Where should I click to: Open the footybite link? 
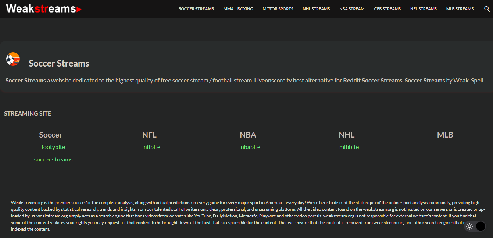tap(53, 147)
